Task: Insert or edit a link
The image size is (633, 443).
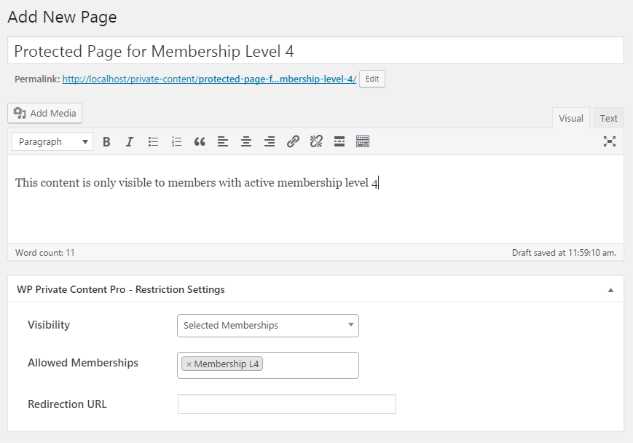Action: tap(293, 142)
